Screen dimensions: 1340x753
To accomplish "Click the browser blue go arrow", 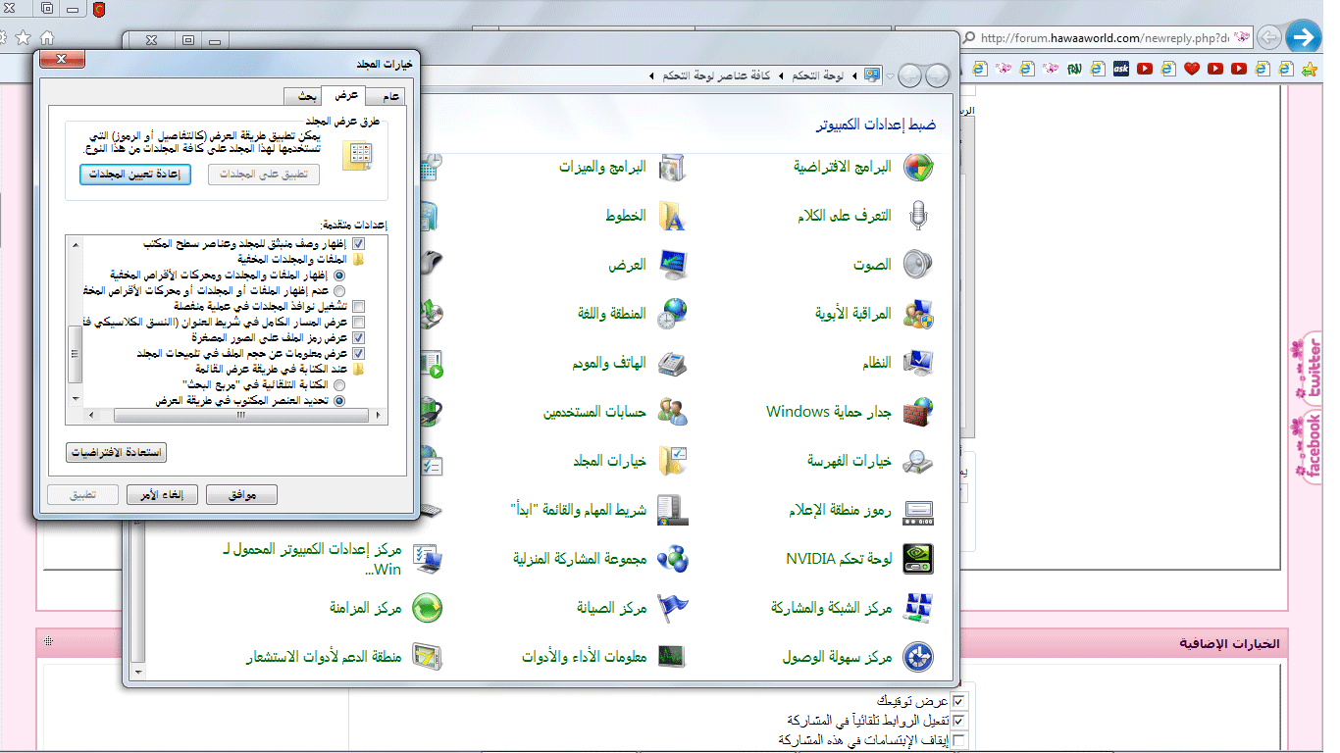I will (1302, 37).
